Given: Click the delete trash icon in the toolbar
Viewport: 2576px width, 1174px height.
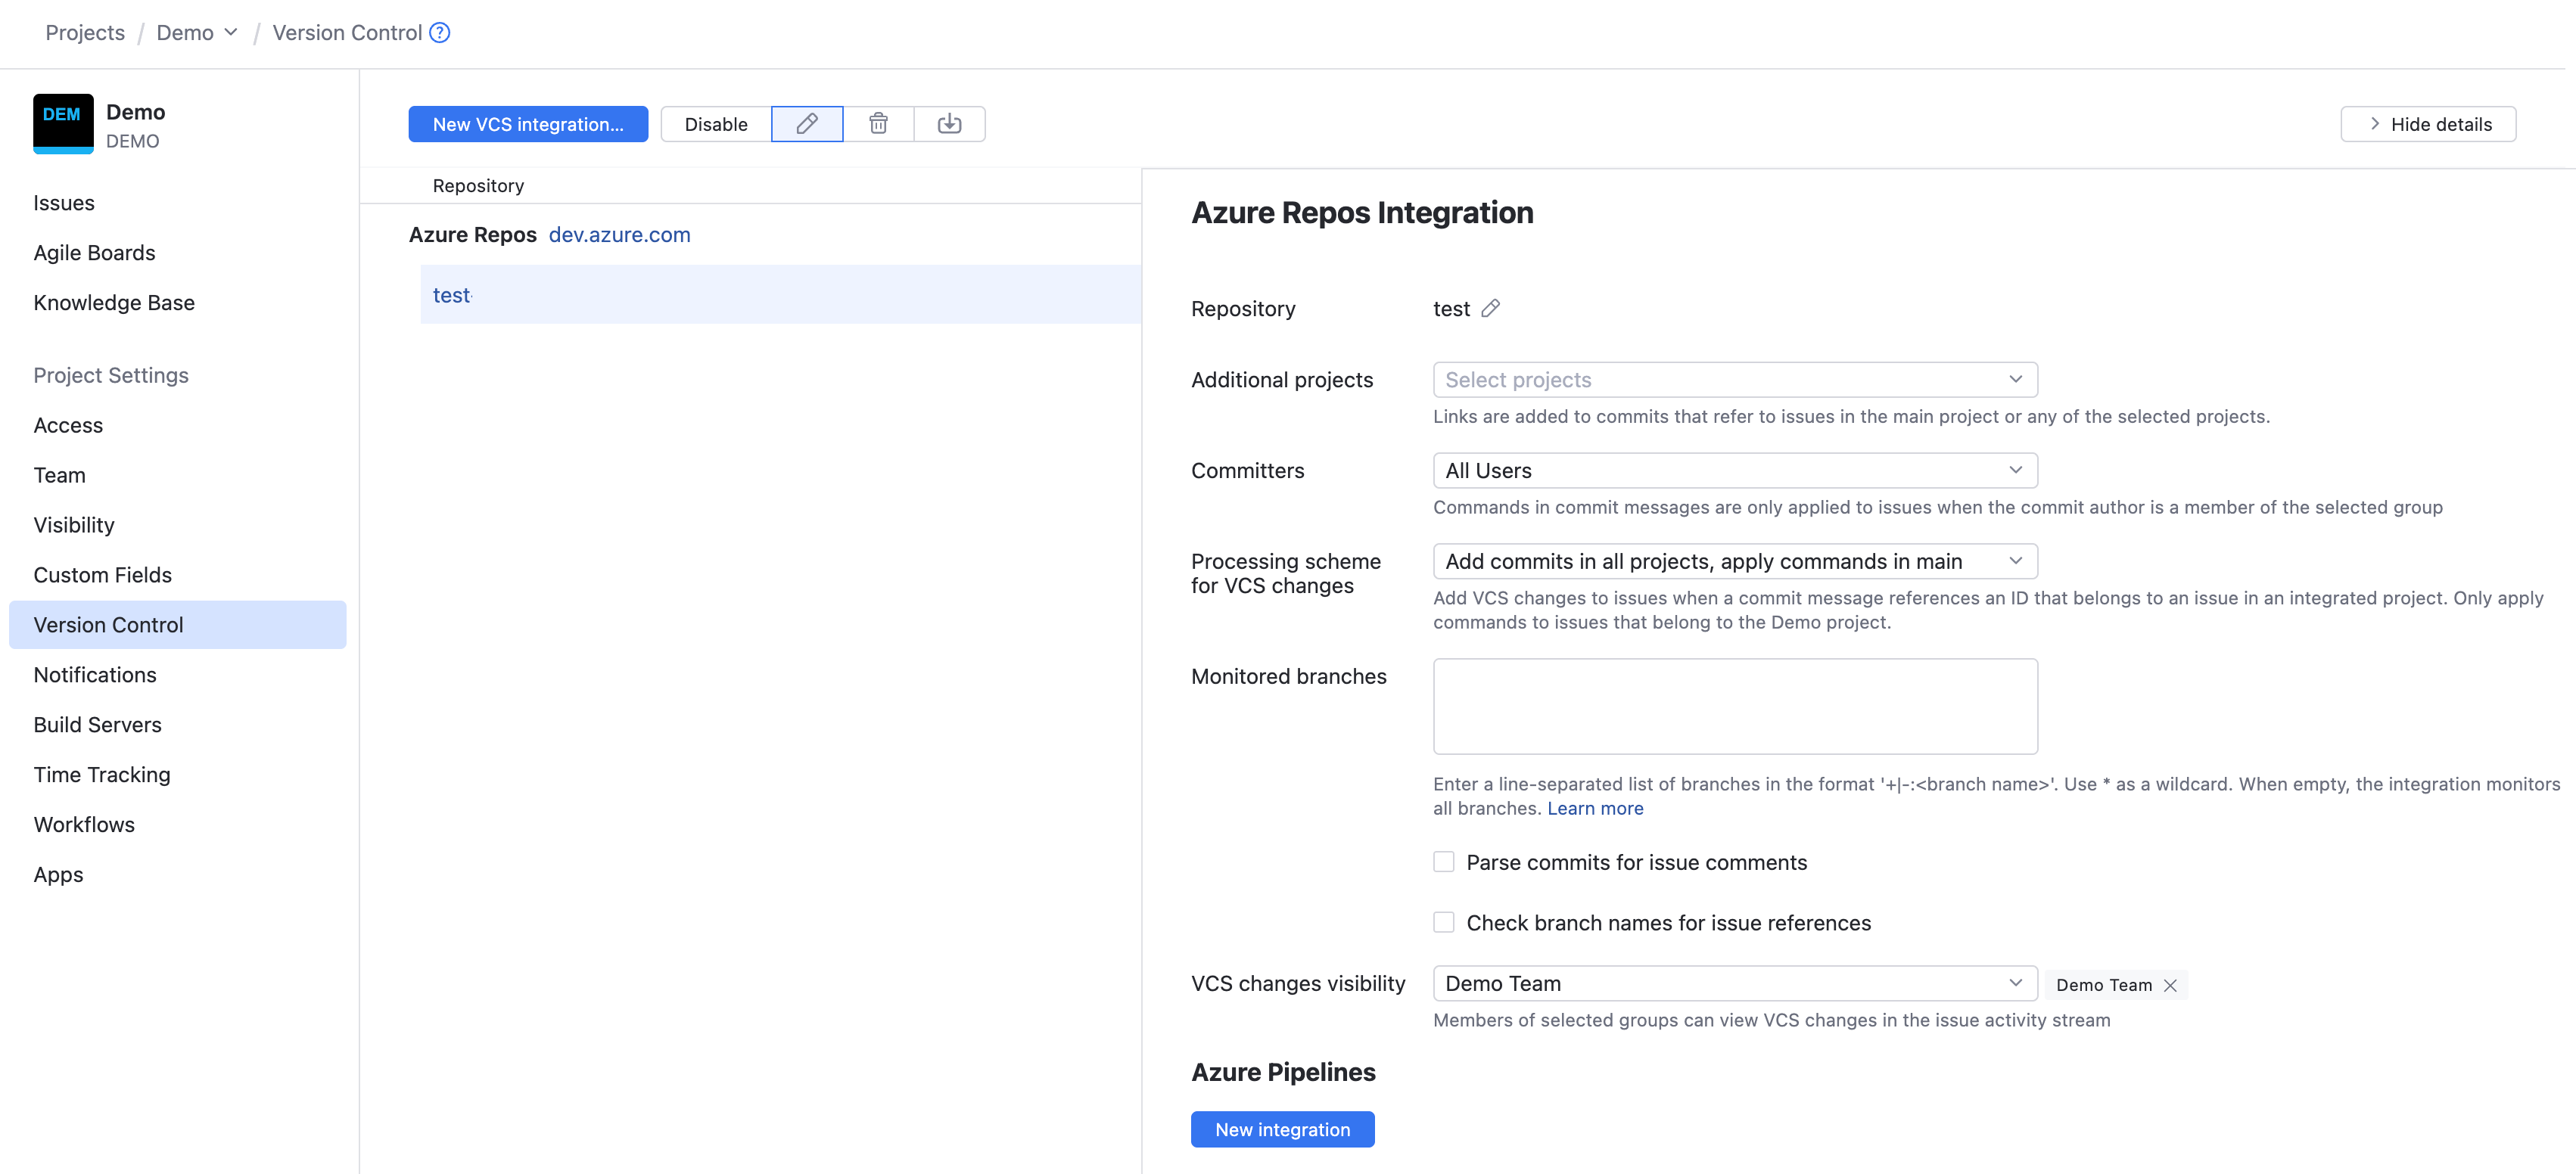Looking at the screenshot, I should (x=878, y=124).
